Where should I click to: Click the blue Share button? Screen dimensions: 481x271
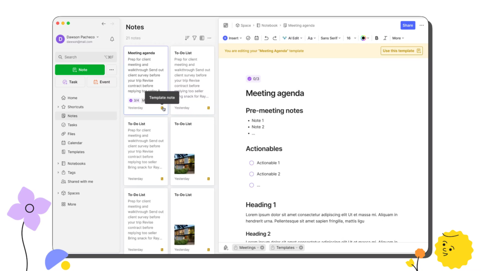point(408,25)
